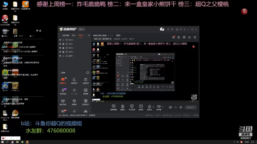The image size is (257, 144).
Task: Open the store icon in header toolbar
Action: coord(184,37)
